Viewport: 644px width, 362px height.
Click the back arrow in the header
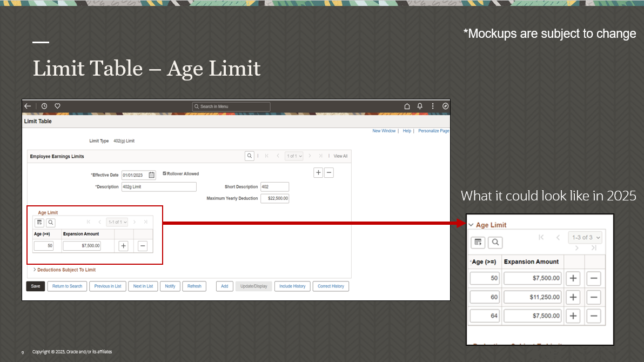pos(28,106)
